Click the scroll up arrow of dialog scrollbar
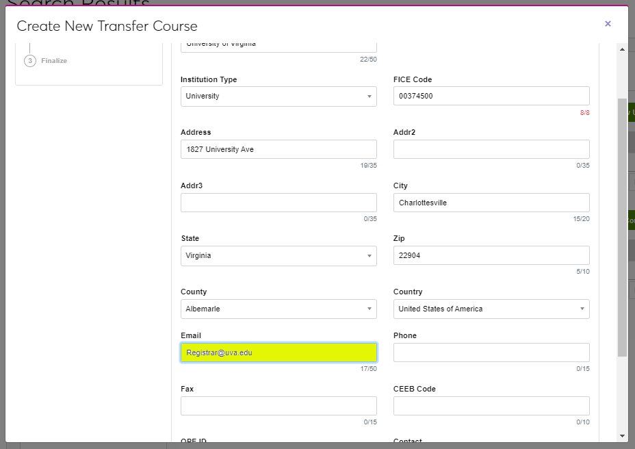This screenshot has width=635, height=449. pyautogui.click(x=622, y=49)
